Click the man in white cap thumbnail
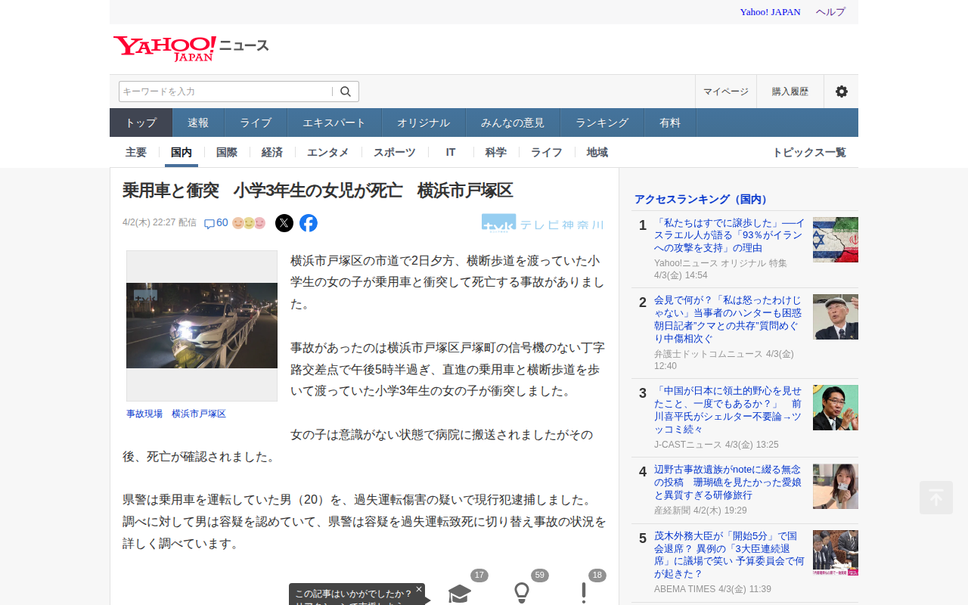The image size is (968, 605). (x=836, y=317)
